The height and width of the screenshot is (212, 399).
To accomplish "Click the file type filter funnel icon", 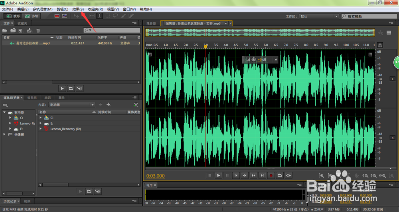I will pyautogui.click(x=136, y=105).
